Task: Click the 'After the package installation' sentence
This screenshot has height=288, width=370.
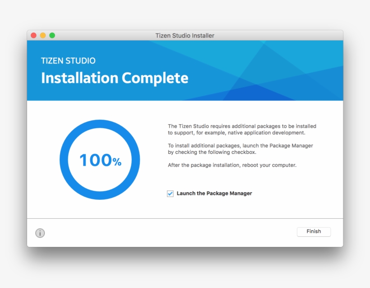Action: point(232,165)
